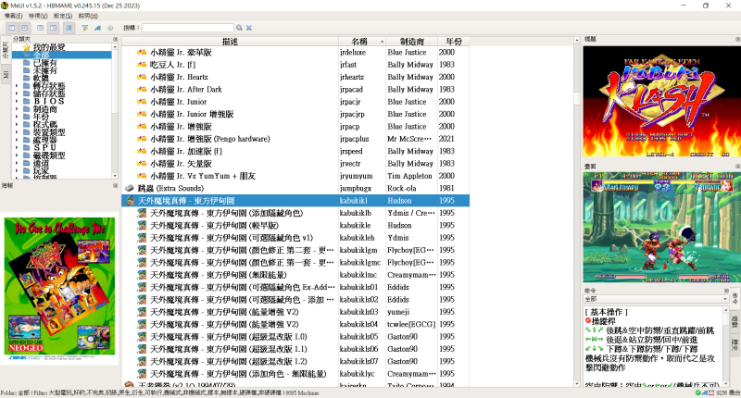Open the 說明(H) menu
Image resolution: width=741 pixels, height=398 pixels.
tap(88, 16)
